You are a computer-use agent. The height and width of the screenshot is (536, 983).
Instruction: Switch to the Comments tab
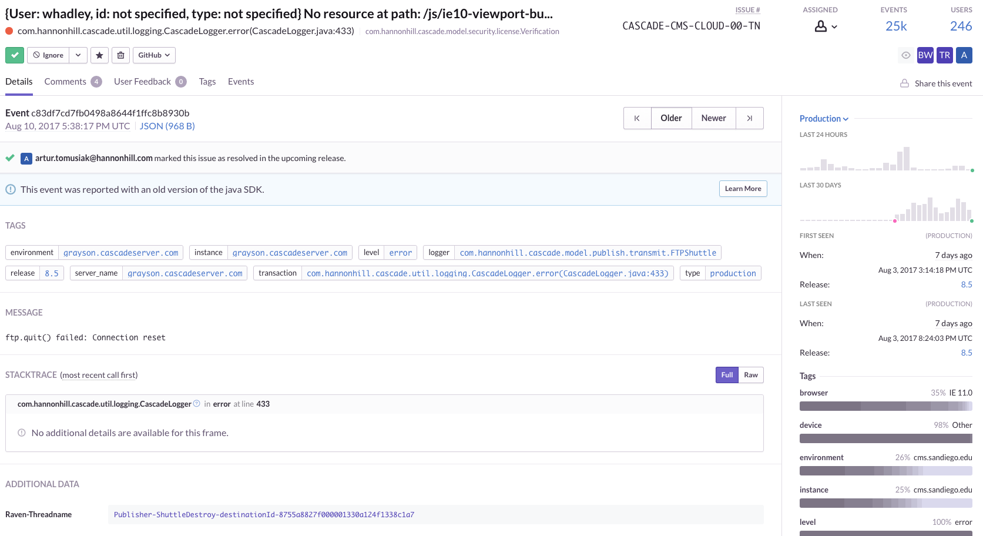[x=73, y=82]
